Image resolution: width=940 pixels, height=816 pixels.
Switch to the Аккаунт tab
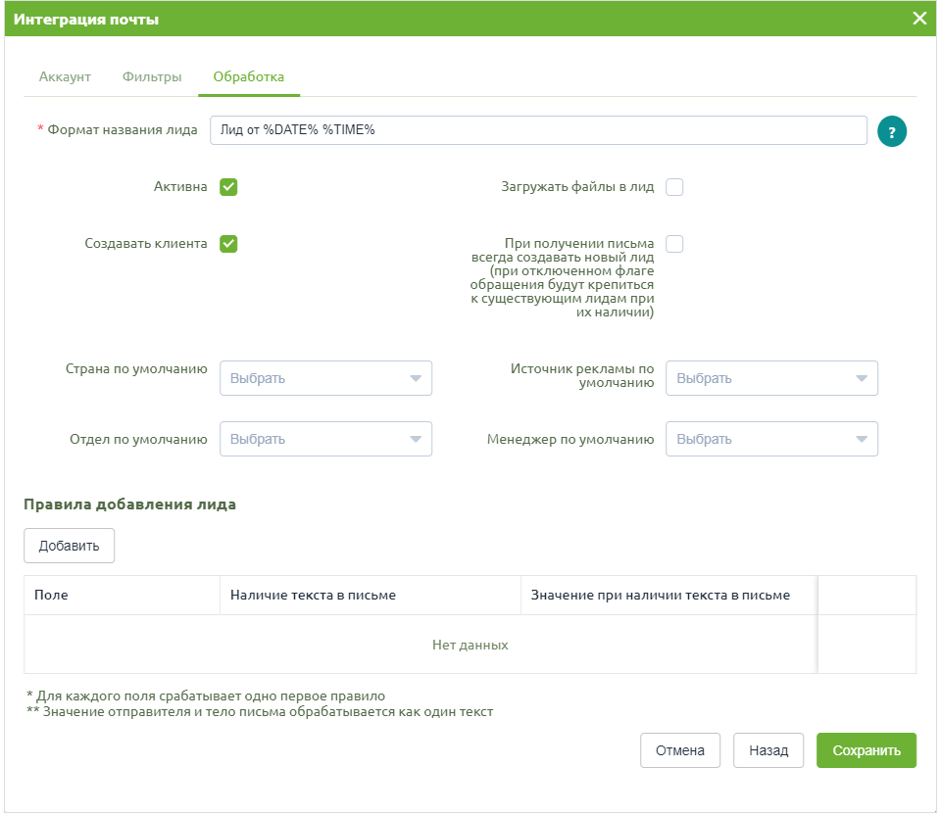(65, 76)
